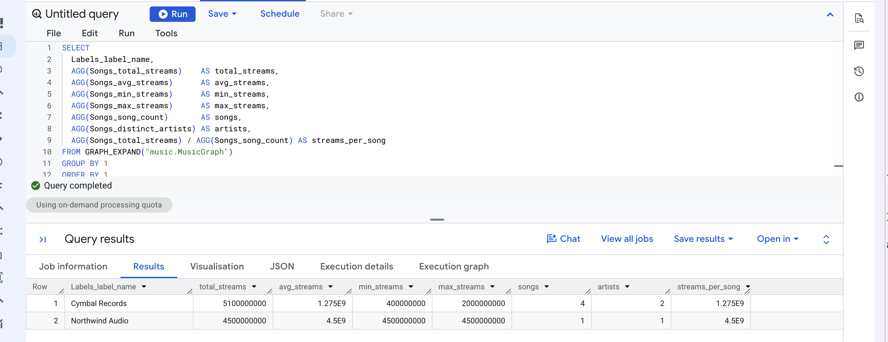
Task: Click the View all jobs link
Action: click(627, 239)
